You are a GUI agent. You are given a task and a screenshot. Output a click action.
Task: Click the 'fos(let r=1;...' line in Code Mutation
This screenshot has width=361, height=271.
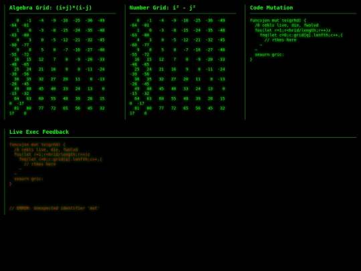[293, 30]
